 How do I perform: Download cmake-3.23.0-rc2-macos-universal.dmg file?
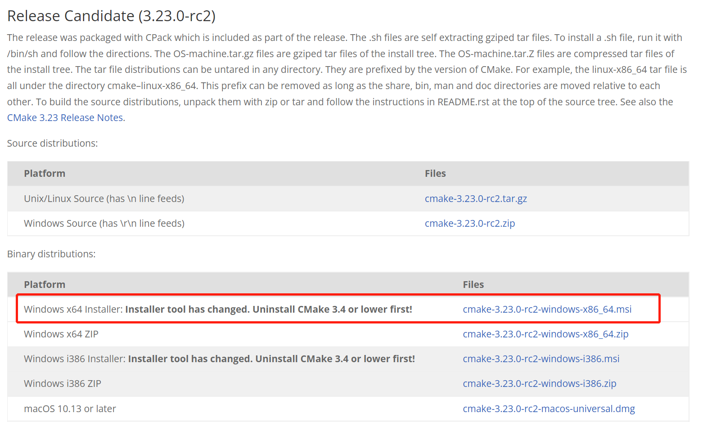[x=549, y=409]
